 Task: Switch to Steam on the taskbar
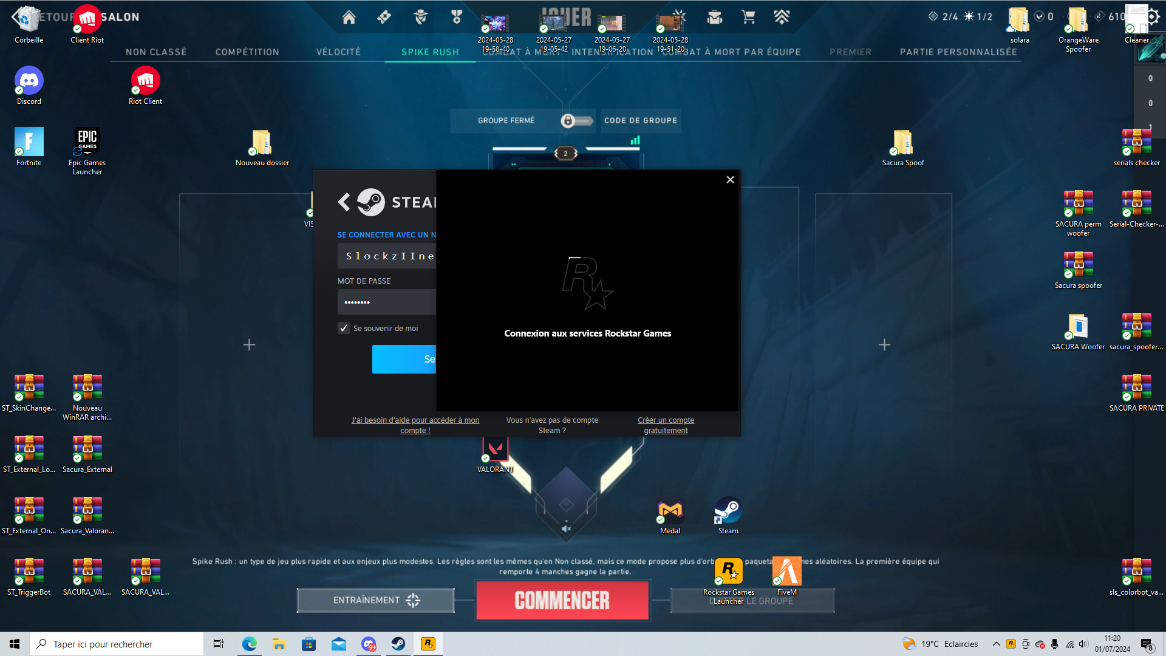click(398, 644)
